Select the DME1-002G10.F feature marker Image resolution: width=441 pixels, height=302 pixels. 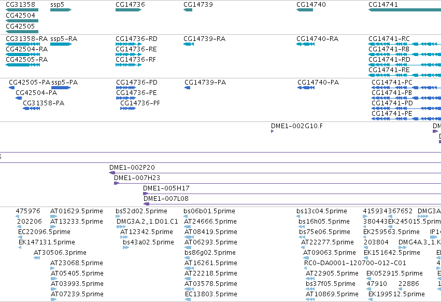[x=272, y=131]
